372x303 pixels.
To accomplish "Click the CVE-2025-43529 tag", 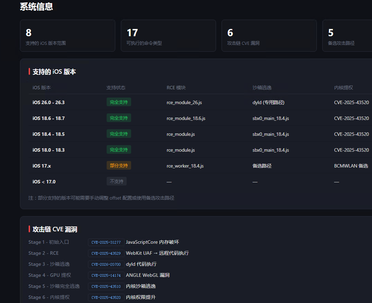I will [x=106, y=253].
